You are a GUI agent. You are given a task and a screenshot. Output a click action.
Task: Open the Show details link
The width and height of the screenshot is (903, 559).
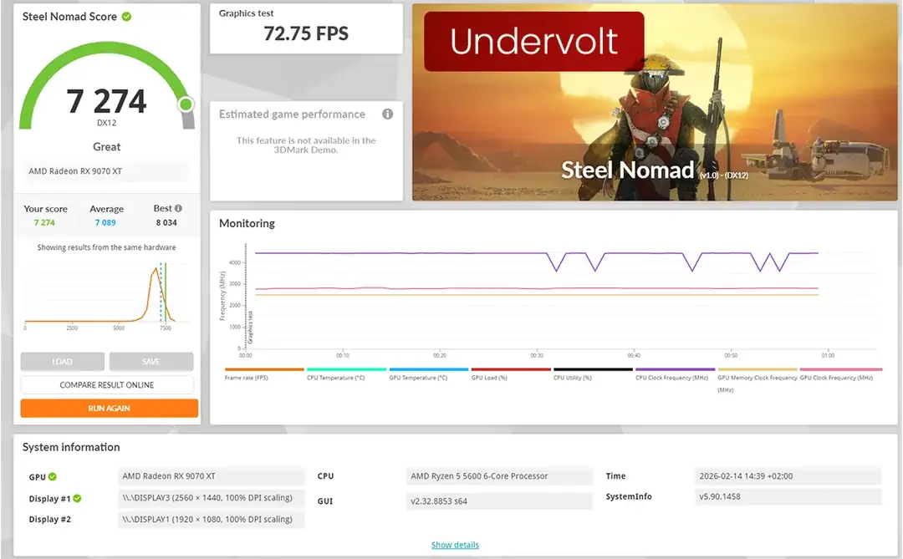[455, 545]
